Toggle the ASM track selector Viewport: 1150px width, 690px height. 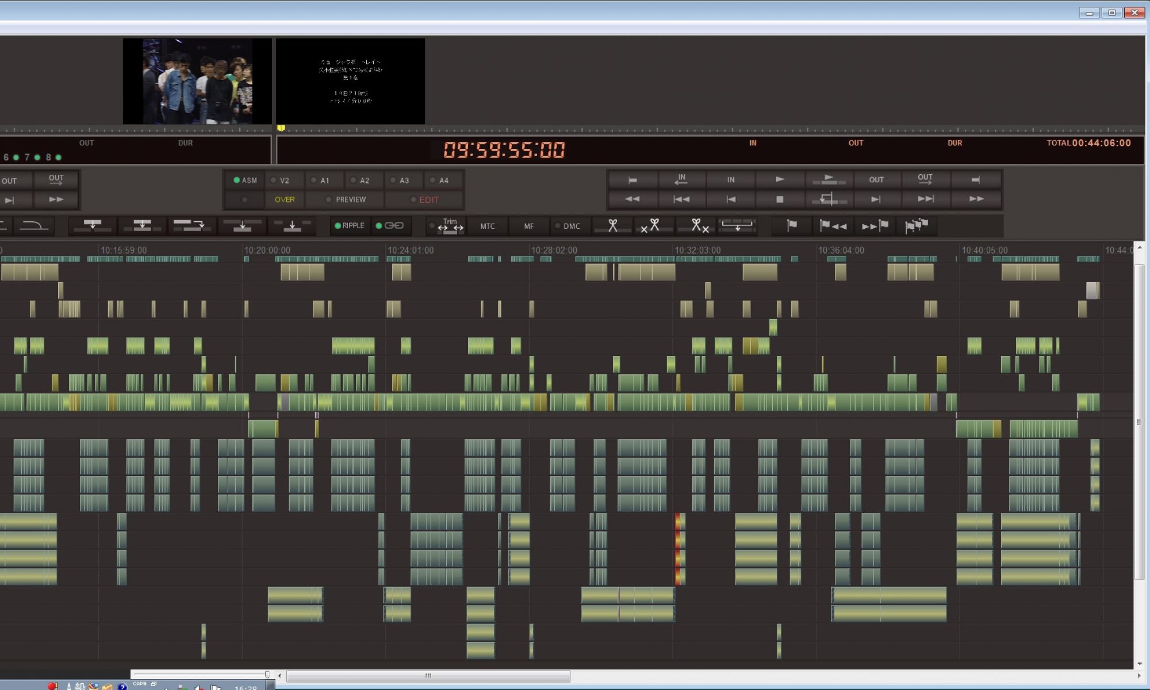(246, 180)
